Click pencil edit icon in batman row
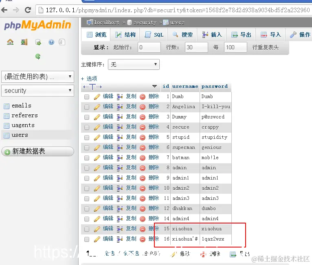Viewport: 312px width, 265px height. (97, 158)
